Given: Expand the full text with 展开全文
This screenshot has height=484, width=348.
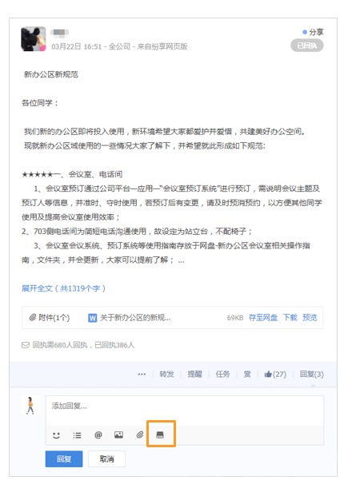Looking at the screenshot, I should pos(63,288).
